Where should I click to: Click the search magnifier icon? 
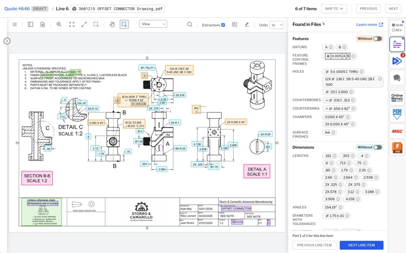[x=190, y=25]
